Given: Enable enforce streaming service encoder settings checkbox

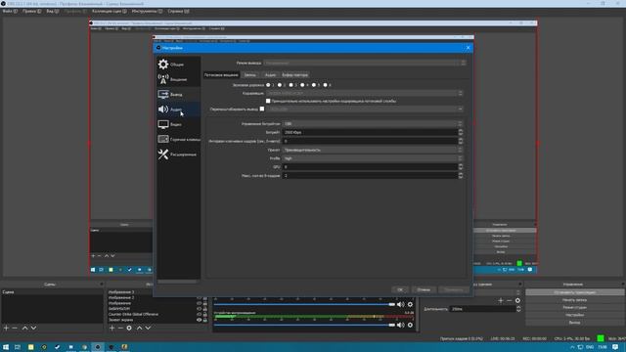Looking at the screenshot, I should click(x=268, y=101).
